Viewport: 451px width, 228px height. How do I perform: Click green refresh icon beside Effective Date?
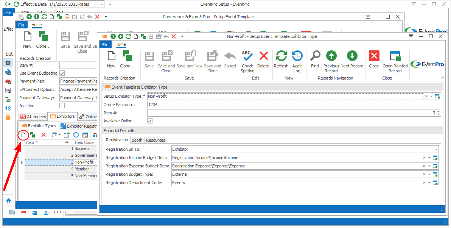coord(16,4)
